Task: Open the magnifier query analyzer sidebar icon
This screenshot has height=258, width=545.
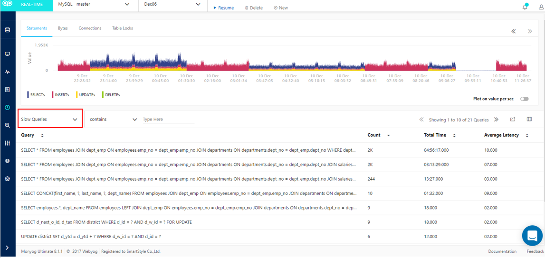Action: pos(7,125)
